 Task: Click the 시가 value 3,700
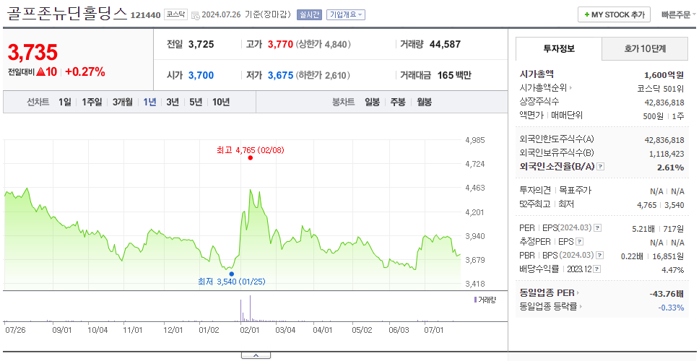tap(201, 76)
